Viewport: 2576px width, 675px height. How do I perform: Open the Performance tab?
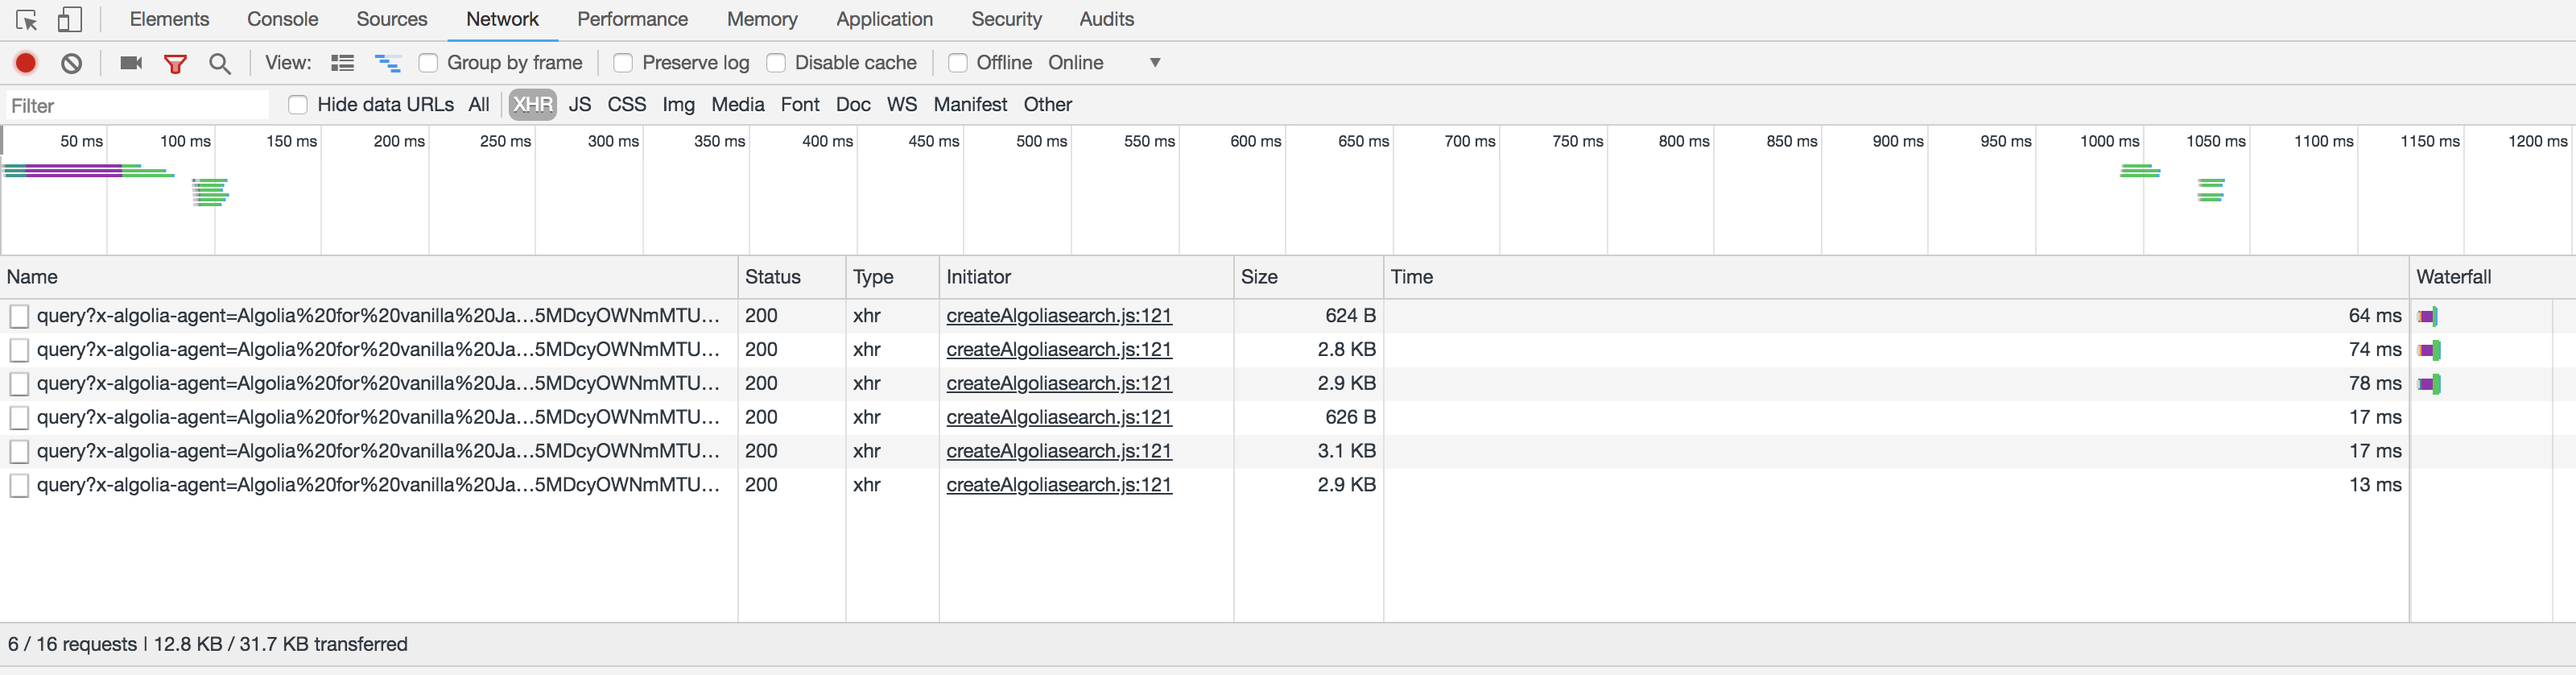click(632, 19)
